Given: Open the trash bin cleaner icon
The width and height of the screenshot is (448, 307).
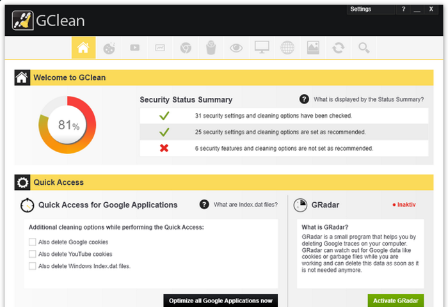Looking at the screenshot, I should [211, 48].
